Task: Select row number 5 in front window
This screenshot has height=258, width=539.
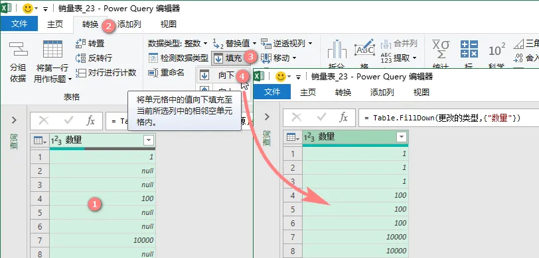Action: click(293, 209)
